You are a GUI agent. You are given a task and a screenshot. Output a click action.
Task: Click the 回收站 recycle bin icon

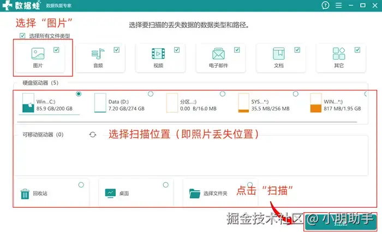click(x=25, y=194)
